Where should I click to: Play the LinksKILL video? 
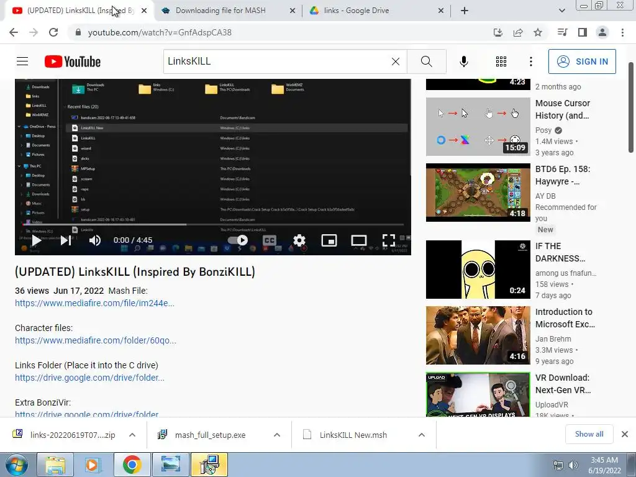pos(37,240)
